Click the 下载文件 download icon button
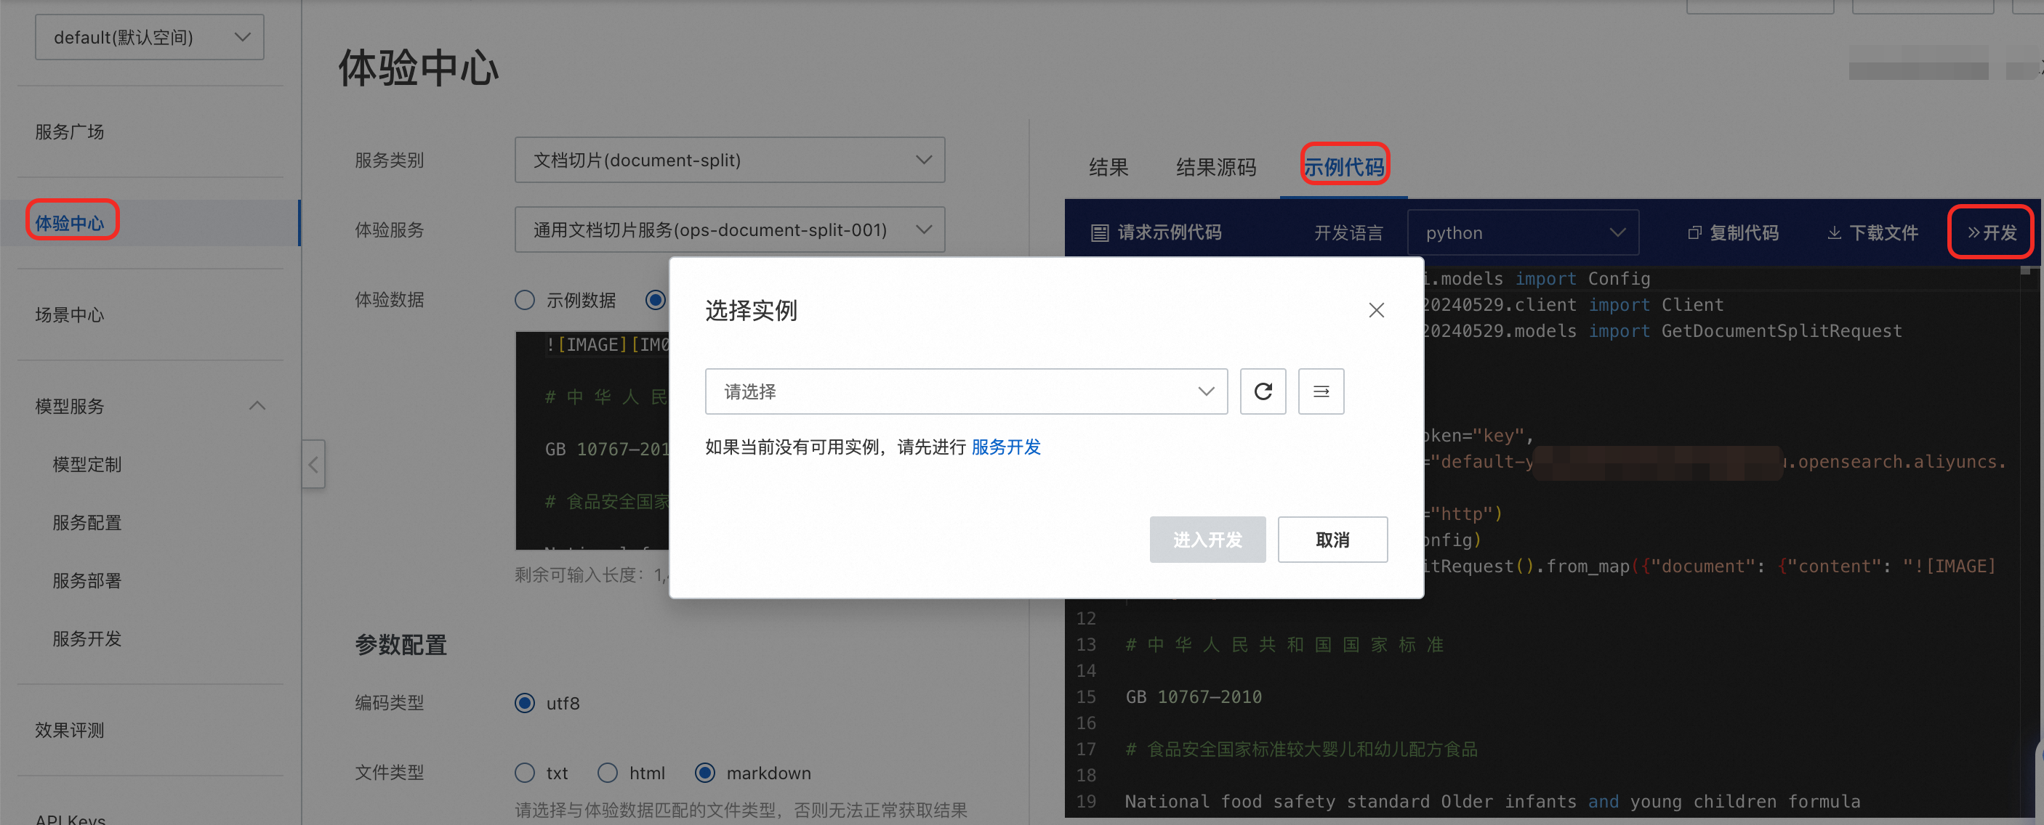 (x=1872, y=233)
